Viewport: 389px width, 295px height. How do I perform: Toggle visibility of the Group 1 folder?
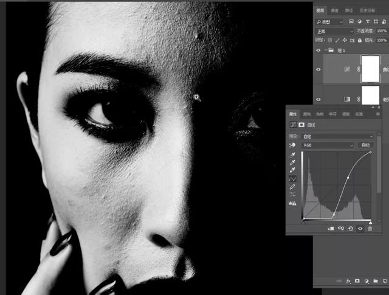point(318,50)
